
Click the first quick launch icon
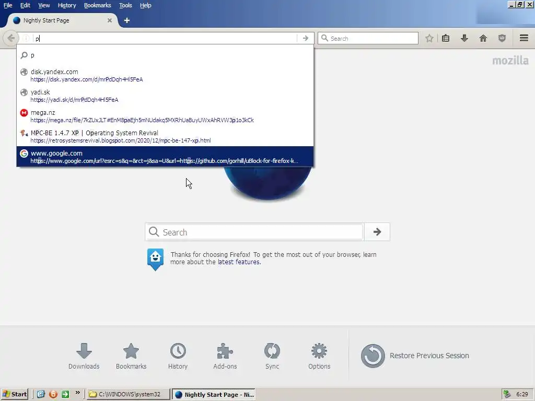pyautogui.click(x=41, y=394)
